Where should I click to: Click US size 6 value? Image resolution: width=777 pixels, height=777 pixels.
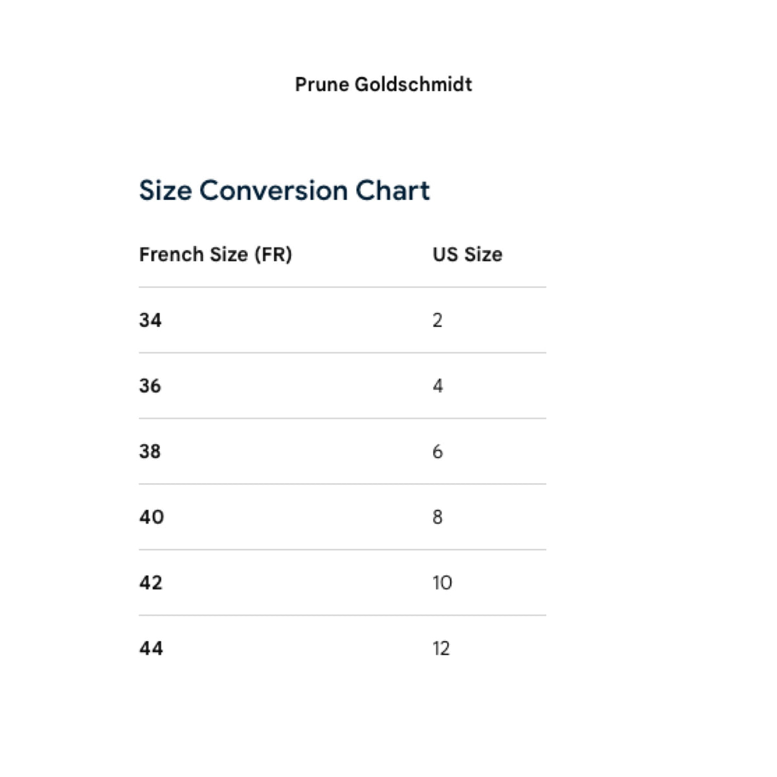pos(438,451)
